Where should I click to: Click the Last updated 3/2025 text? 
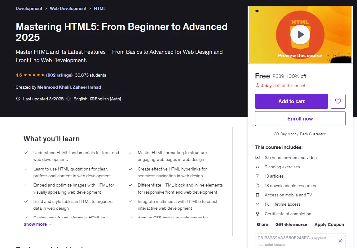tap(43, 99)
